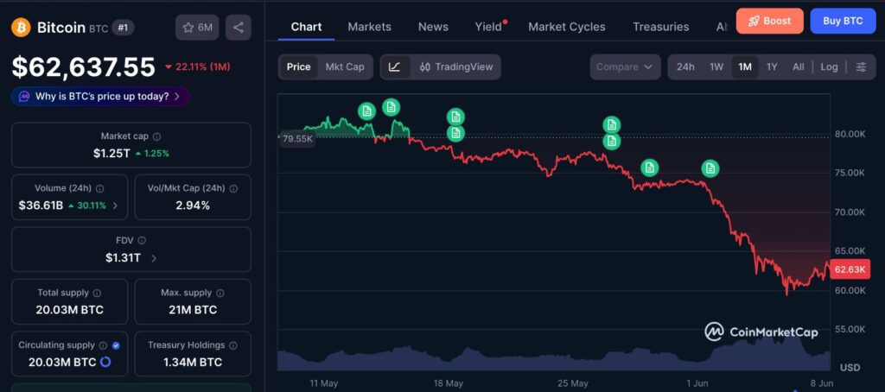This screenshot has width=885, height=392.
Task: Click the $1.31T FDV value
Action: (x=123, y=258)
